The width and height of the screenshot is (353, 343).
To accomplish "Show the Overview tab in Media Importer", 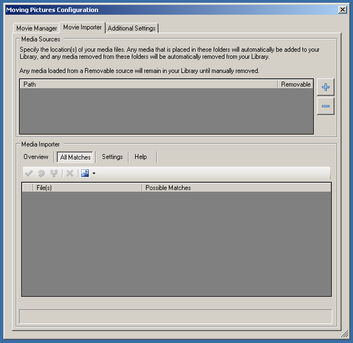I will 36,157.
